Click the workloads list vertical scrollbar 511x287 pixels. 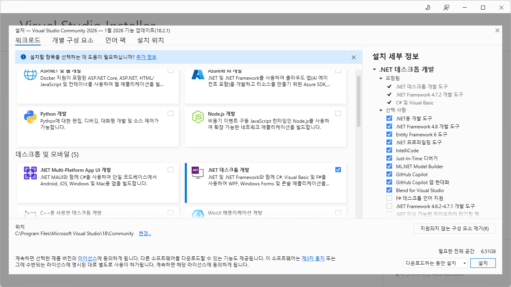[x=358, y=101]
